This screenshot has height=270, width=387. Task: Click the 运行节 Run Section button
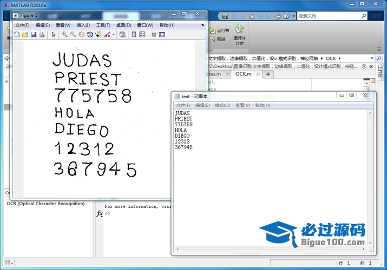click(x=219, y=31)
